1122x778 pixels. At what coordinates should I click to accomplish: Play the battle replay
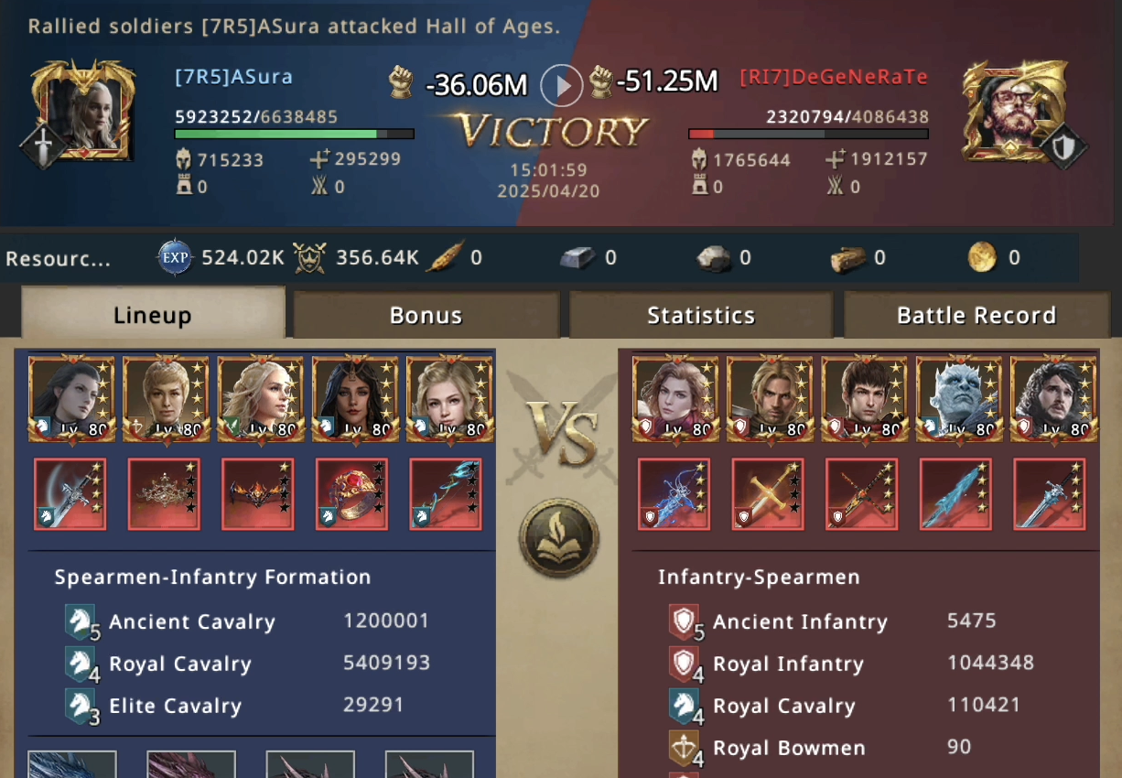(x=561, y=86)
